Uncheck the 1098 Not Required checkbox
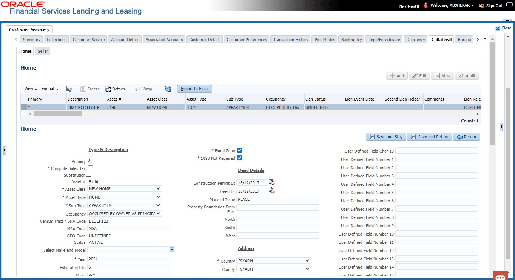The height and width of the screenshot is (280, 515). 239,158
